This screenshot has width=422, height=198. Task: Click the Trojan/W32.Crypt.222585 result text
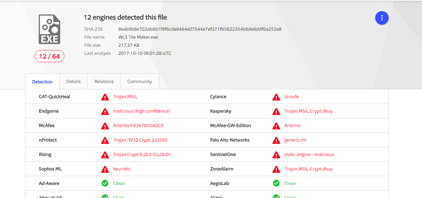point(140,140)
